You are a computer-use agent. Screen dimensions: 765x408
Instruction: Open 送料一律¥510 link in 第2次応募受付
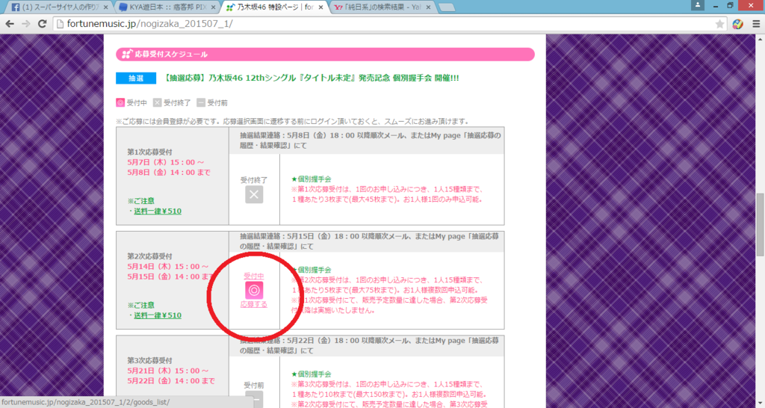click(x=158, y=315)
